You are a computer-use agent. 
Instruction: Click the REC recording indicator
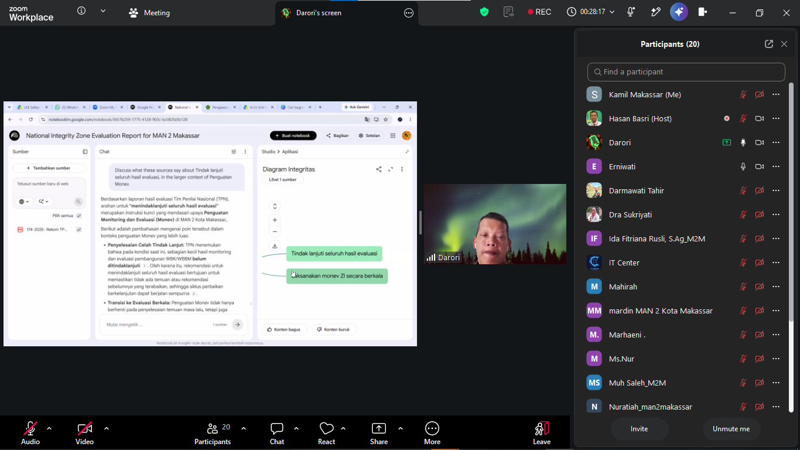click(539, 12)
